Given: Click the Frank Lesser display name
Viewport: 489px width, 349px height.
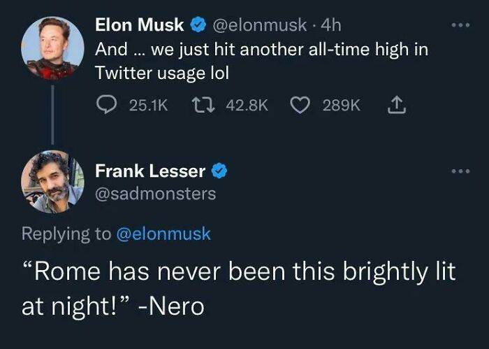Looking at the screenshot, I should coord(150,171).
